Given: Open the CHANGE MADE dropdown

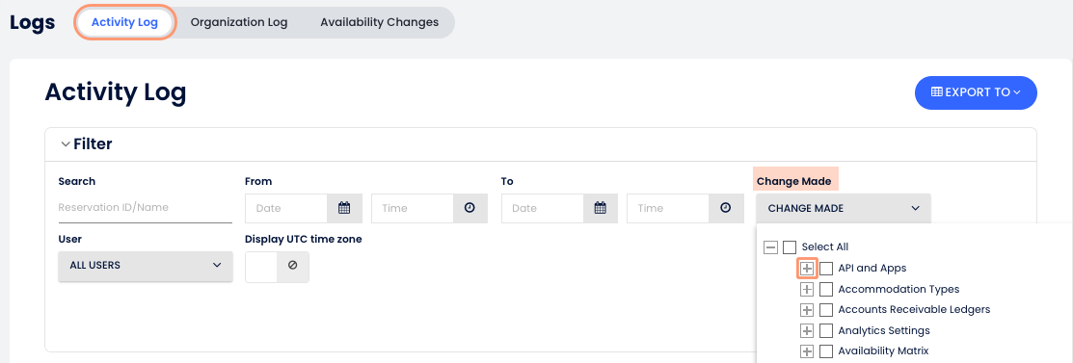Looking at the screenshot, I should (x=843, y=209).
